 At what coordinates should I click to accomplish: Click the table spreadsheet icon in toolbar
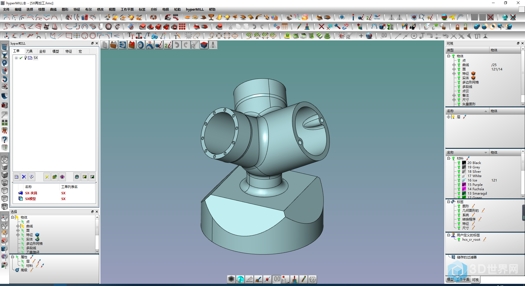click(x=285, y=26)
